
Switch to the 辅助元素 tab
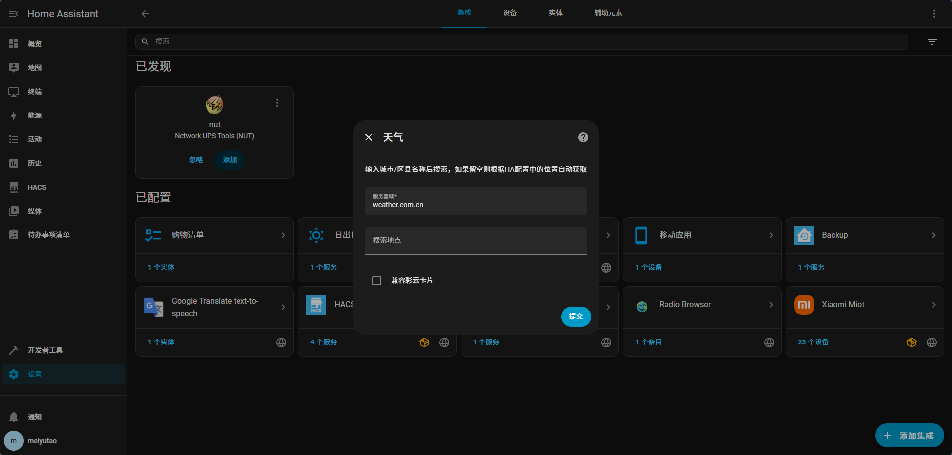point(608,13)
